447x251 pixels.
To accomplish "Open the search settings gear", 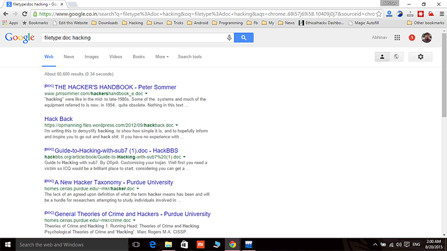I will coord(421,57).
